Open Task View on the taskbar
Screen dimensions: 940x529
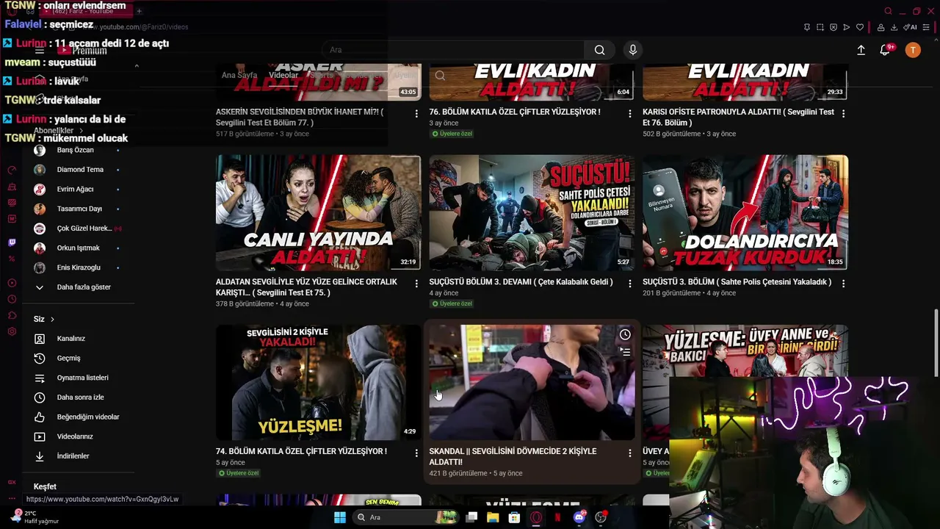(x=471, y=517)
